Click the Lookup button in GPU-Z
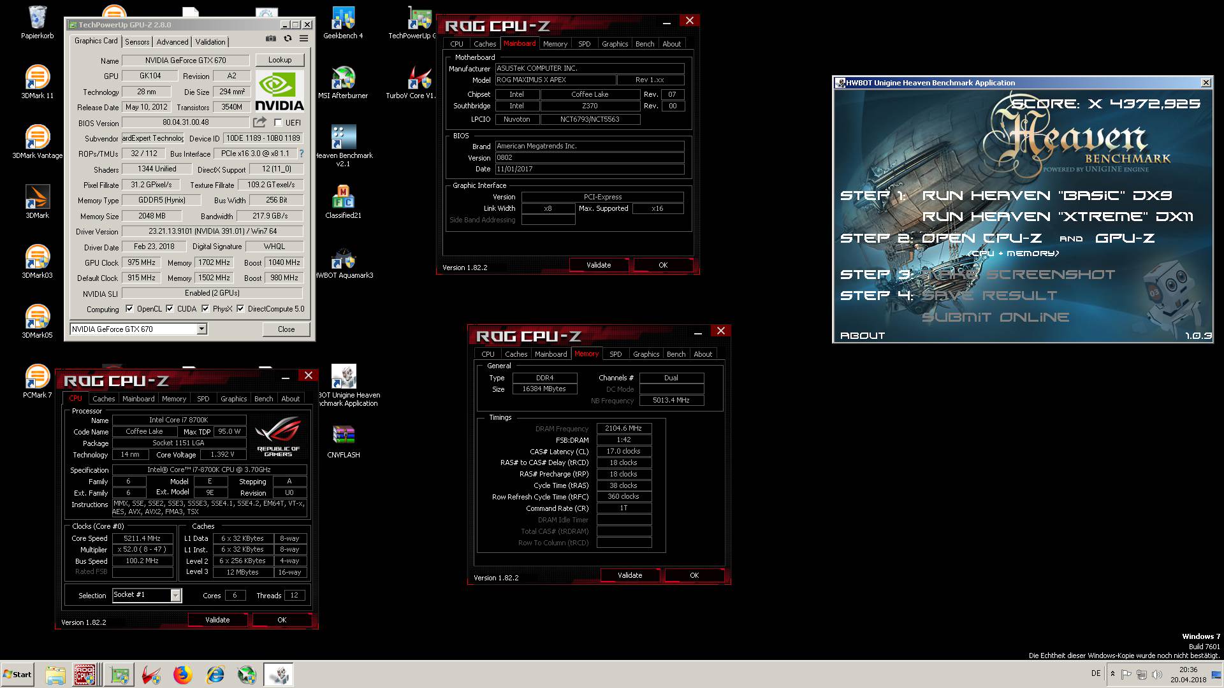This screenshot has width=1224, height=688. pos(280,60)
